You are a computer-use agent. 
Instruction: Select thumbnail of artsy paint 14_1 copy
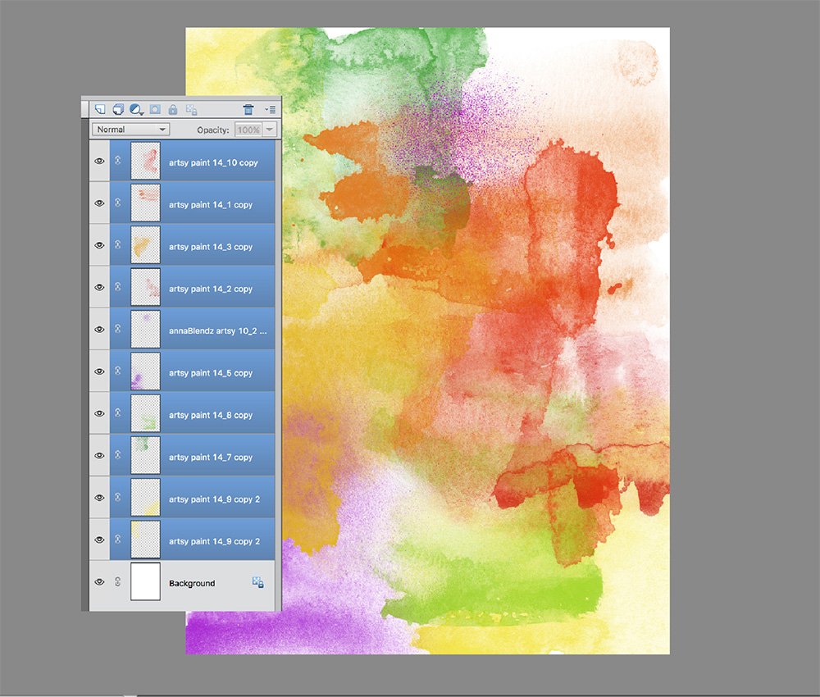tap(145, 203)
